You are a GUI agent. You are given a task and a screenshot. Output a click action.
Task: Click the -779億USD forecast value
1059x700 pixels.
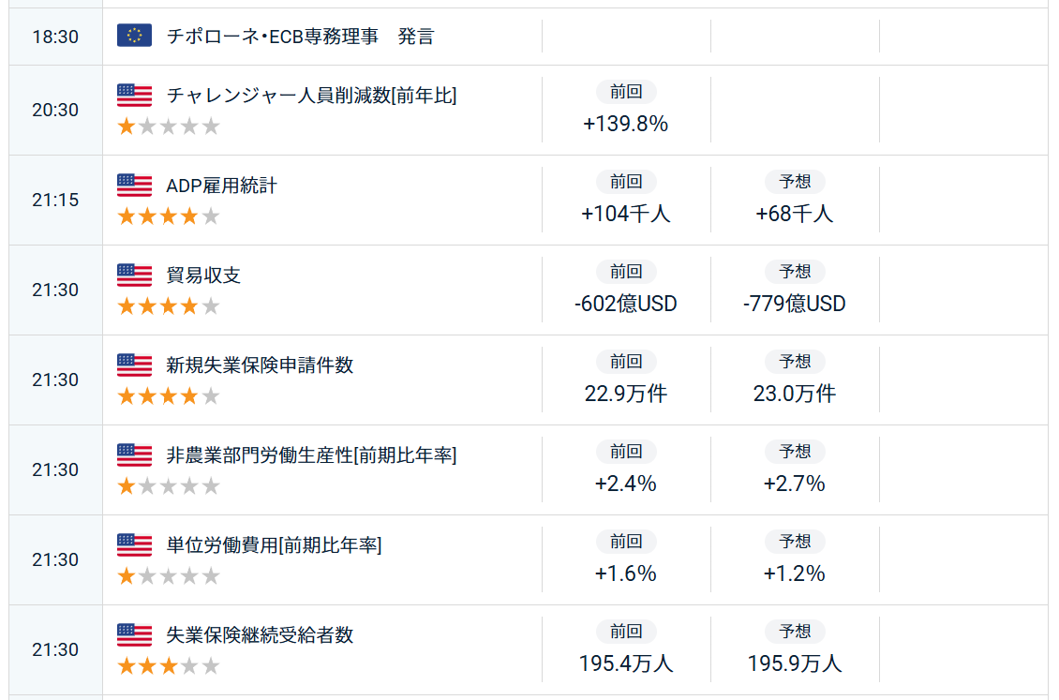[x=795, y=304]
